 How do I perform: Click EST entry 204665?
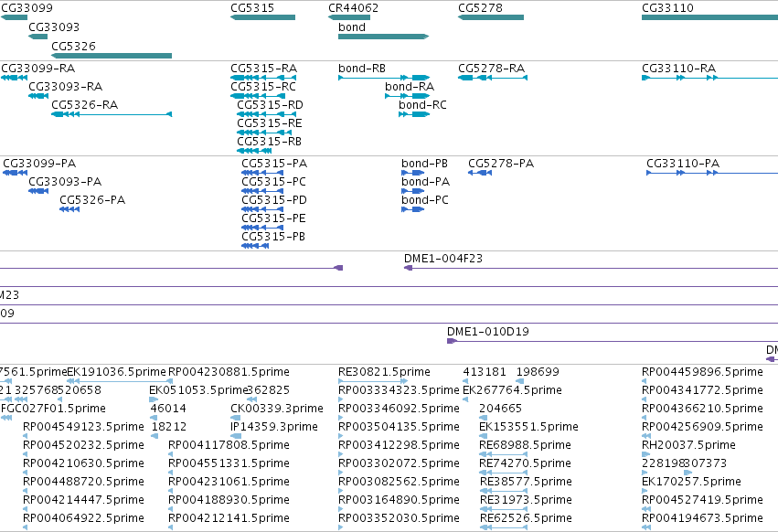(x=500, y=409)
